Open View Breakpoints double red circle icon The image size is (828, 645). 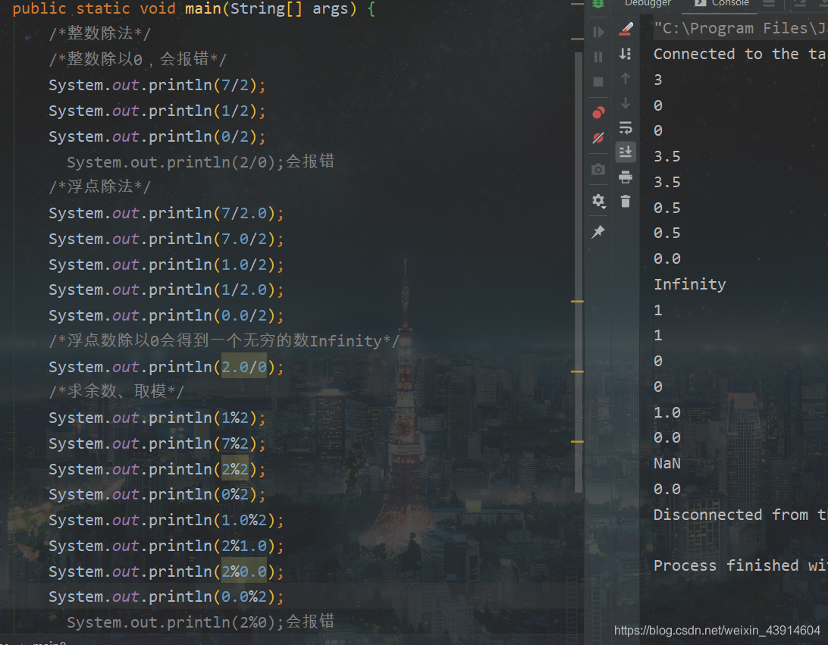pos(598,112)
